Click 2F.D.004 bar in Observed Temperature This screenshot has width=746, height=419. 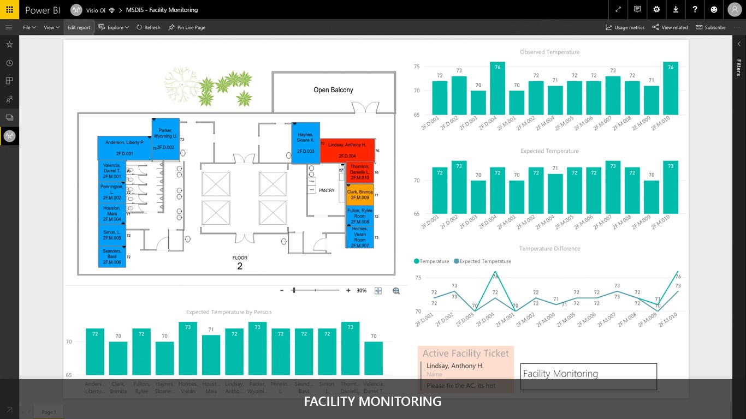coord(498,88)
